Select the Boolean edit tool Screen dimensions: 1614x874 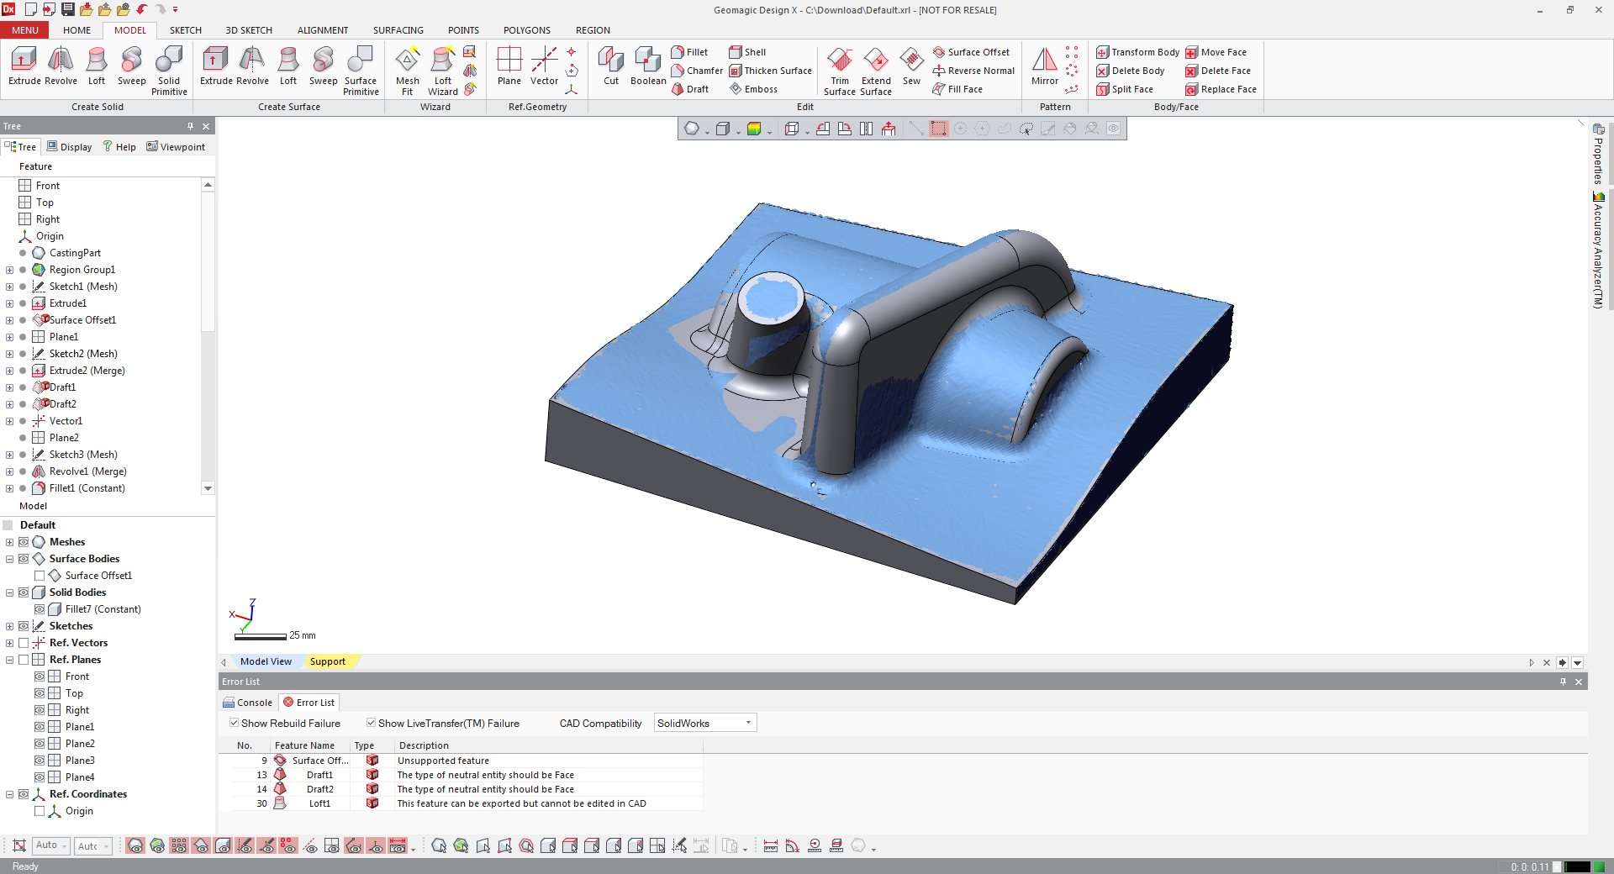point(648,66)
